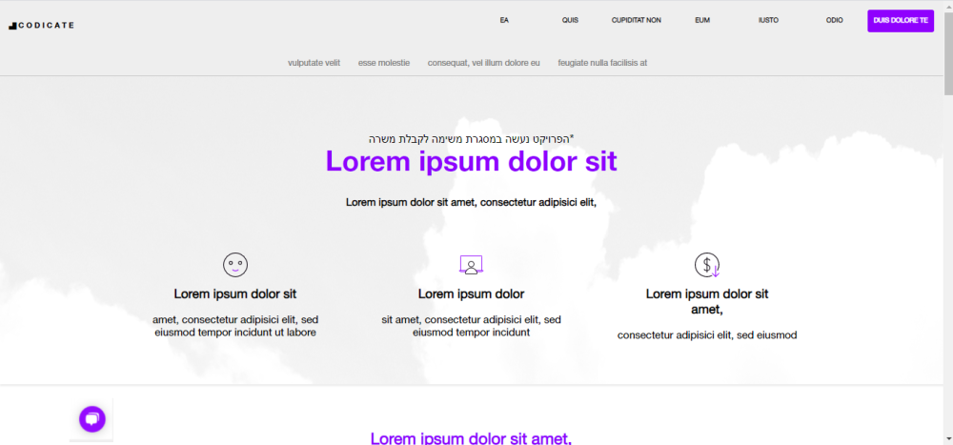Switch to the vulputate velit tab
This screenshot has height=445, width=953.
coord(314,63)
